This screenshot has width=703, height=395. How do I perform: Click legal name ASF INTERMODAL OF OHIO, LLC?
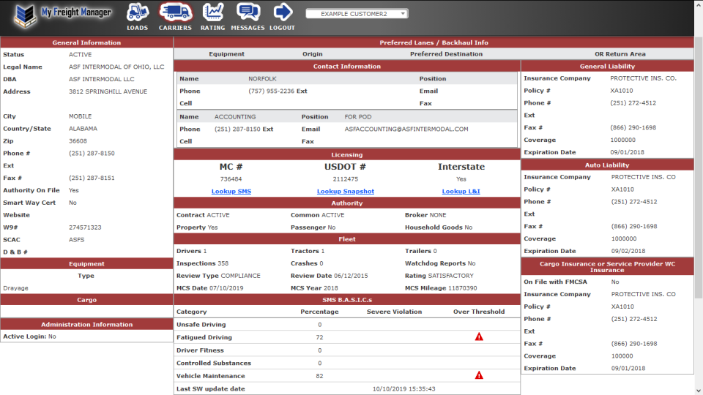[116, 67]
